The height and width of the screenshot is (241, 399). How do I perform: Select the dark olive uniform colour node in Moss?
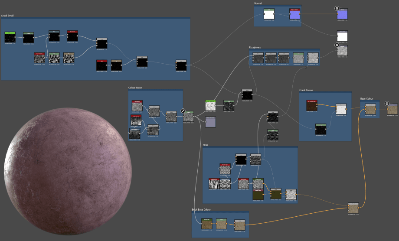(x=258, y=195)
